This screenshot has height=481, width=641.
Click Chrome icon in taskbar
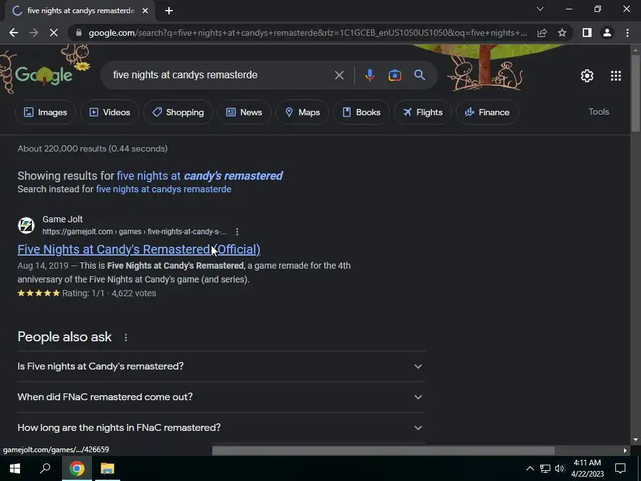(x=77, y=468)
